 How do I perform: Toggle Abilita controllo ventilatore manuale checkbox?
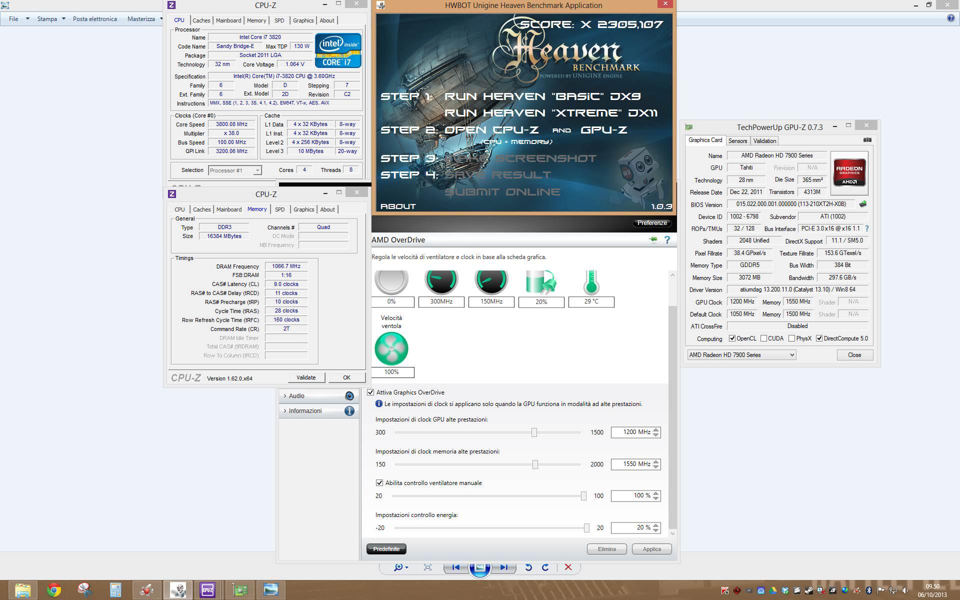(x=379, y=483)
